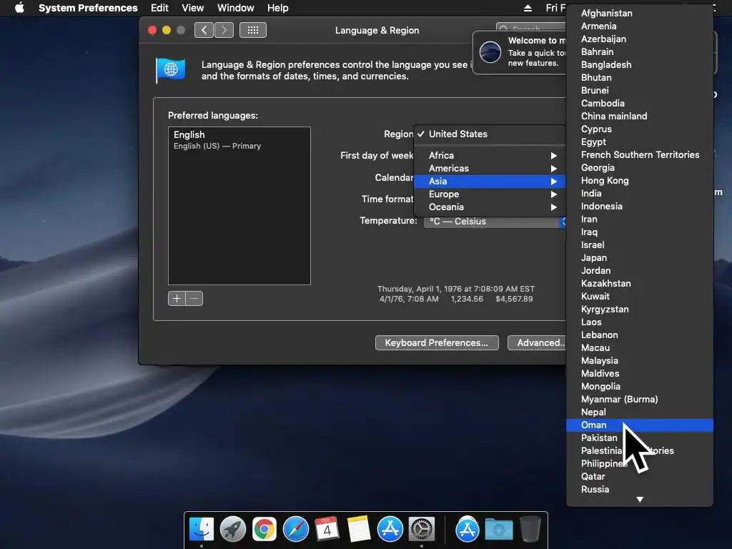The image size is (732, 549).
Task: Launch Launchpad rocket icon in Dock
Action: [233, 530]
